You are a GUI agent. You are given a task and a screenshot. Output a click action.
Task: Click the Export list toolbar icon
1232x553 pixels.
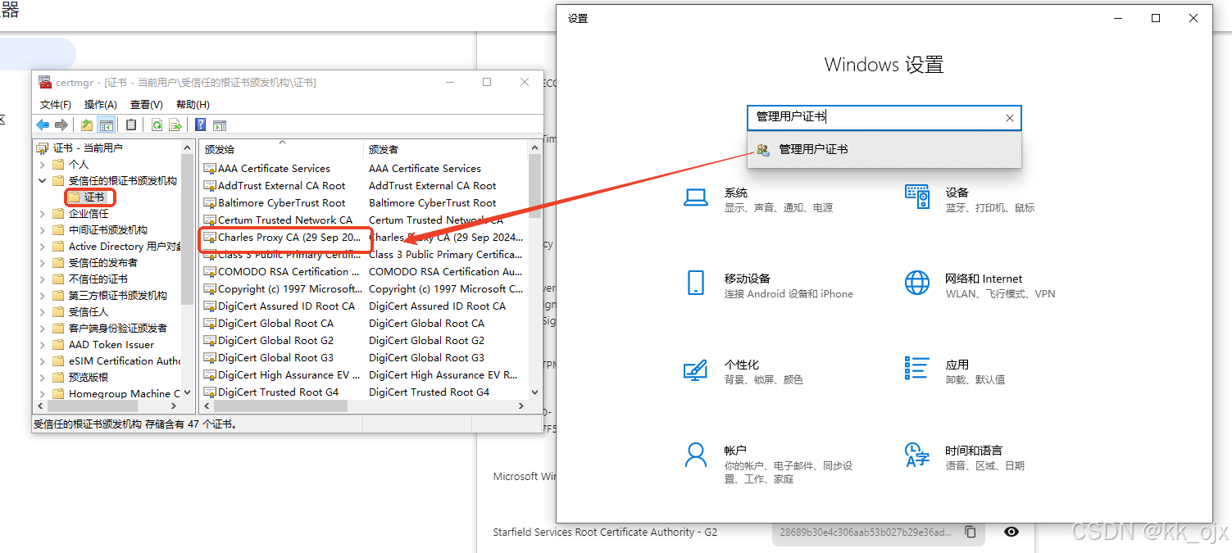(175, 125)
